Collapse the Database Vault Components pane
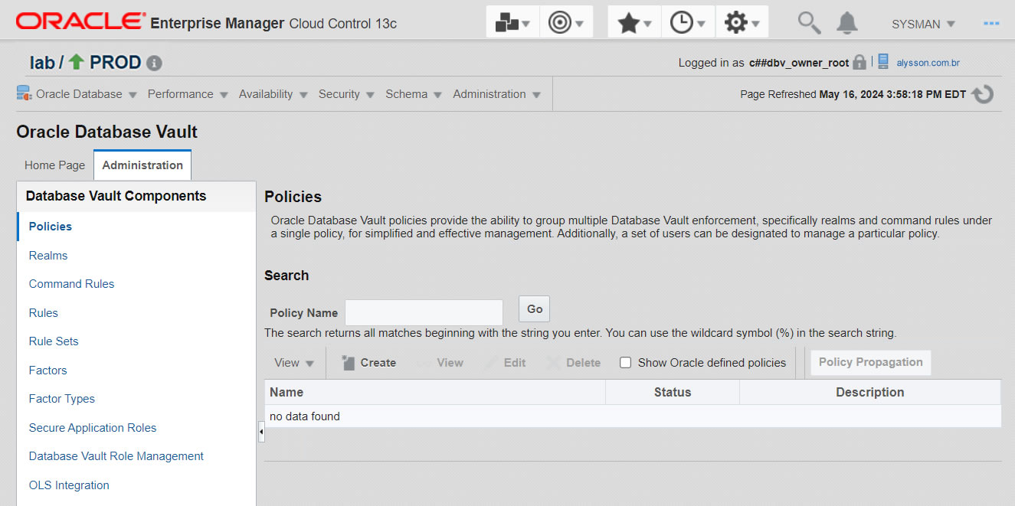Viewport: 1015px width, 506px height. click(x=261, y=433)
